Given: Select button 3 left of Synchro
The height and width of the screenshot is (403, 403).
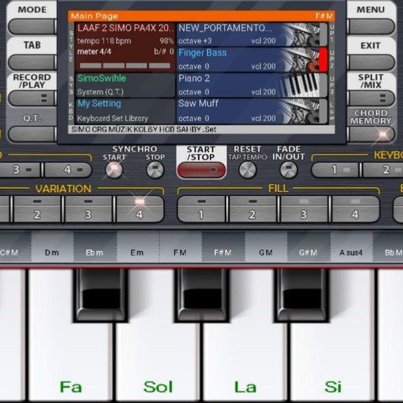Looking at the screenshot, I should pos(20,169).
